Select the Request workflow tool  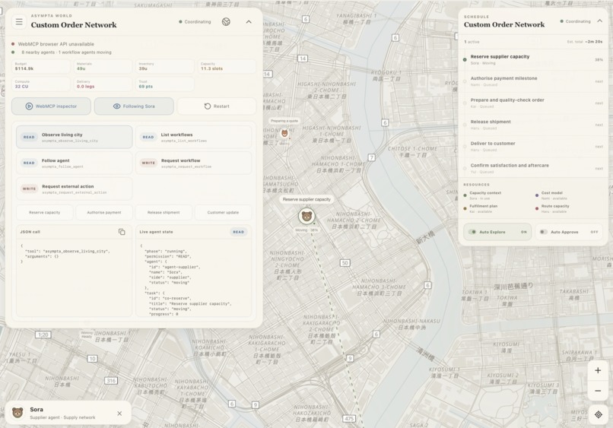click(x=193, y=163)
